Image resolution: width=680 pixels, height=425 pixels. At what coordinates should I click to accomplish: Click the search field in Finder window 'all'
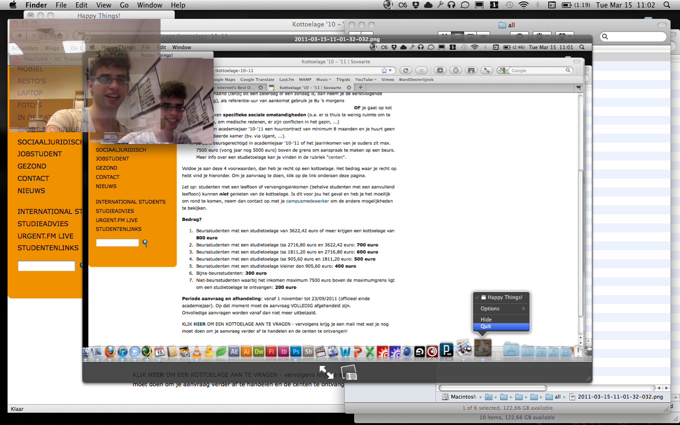coord(633,36)
